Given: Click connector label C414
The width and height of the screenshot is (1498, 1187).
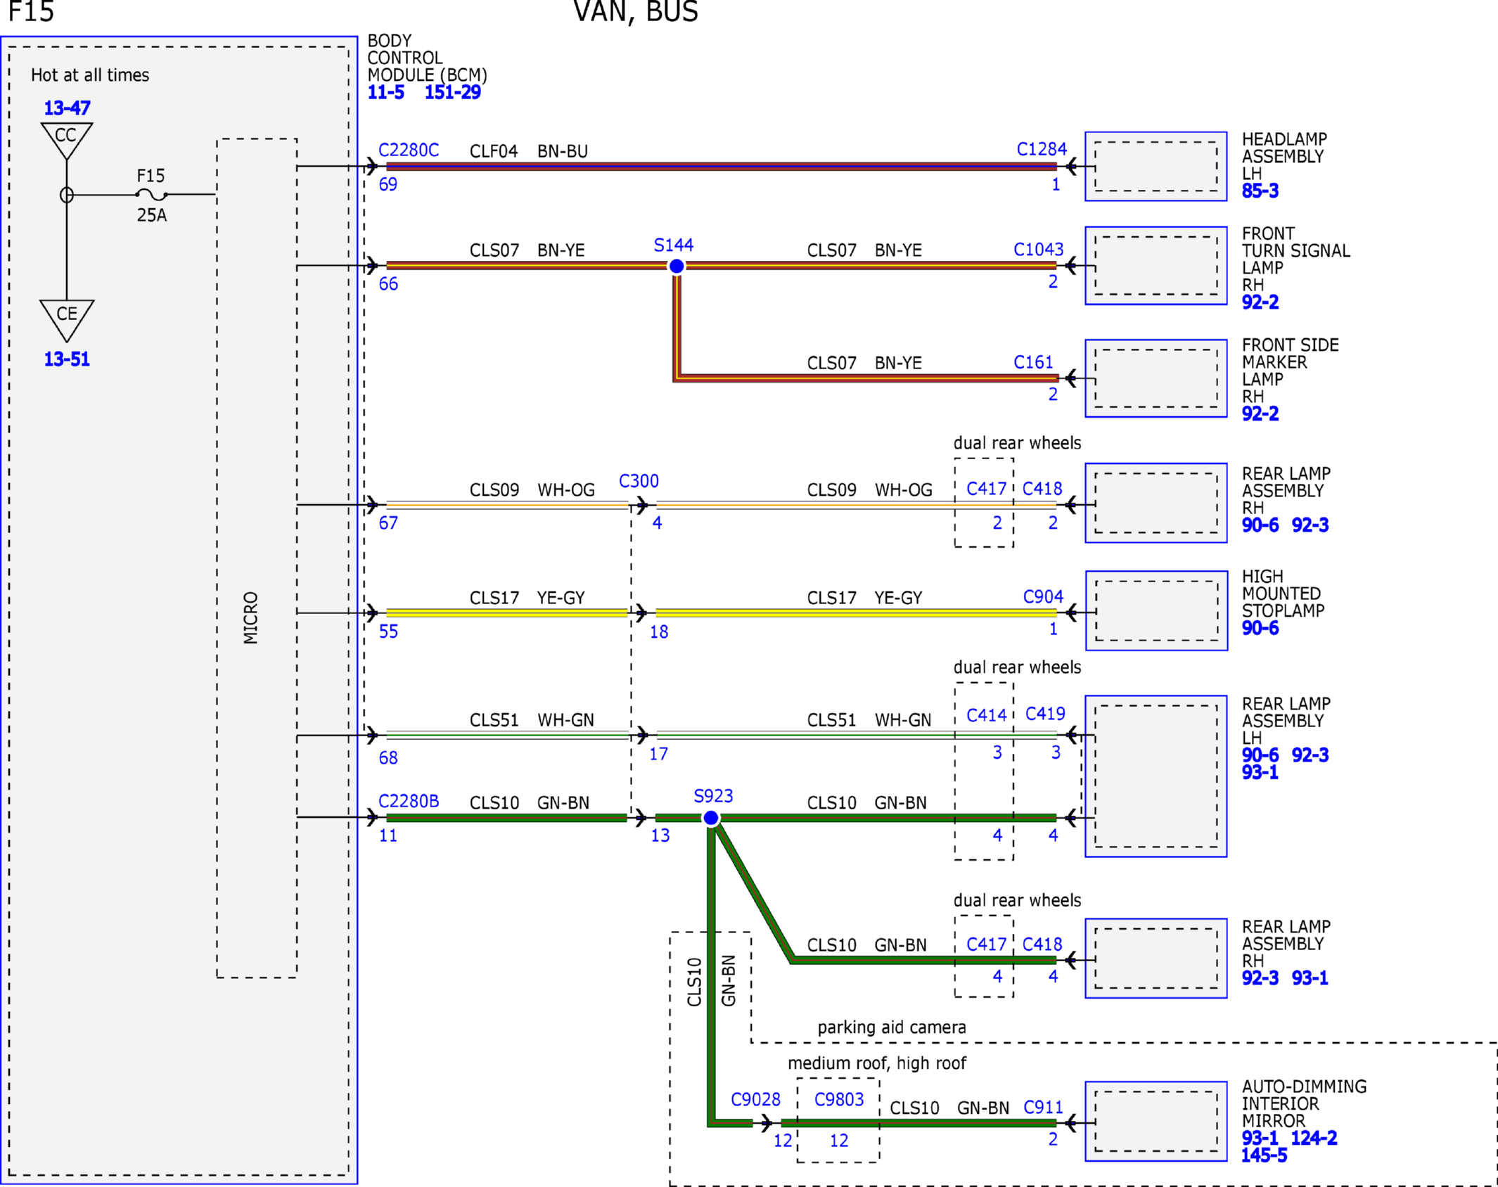Looking at the screenshot, I should (987, 715).
